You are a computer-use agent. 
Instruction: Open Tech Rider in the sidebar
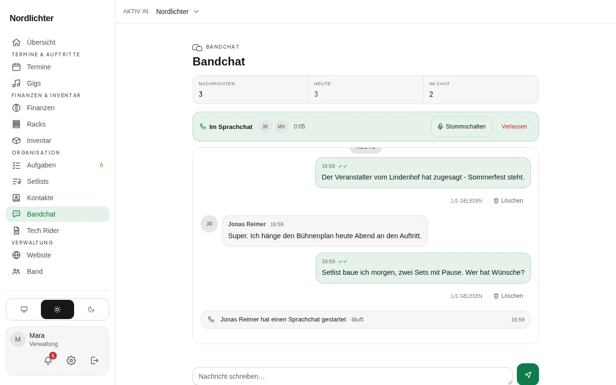(58, 231)
